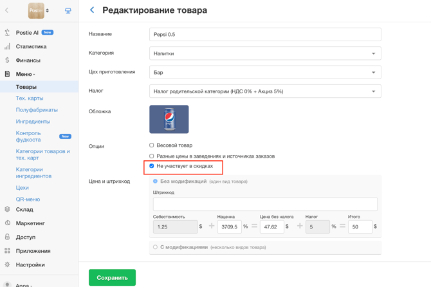The width and height of the screenshot is (431, 287).
Task: Open the account switcher arrows
Action: point(47,10)
